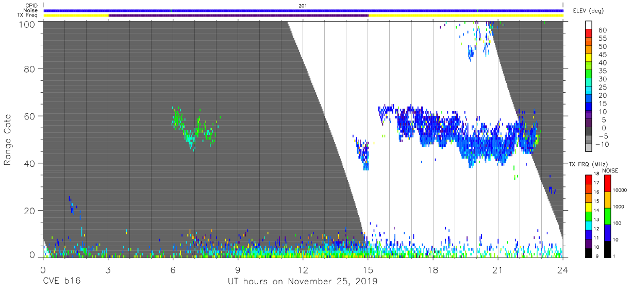Click the black 9-10 swatch in TX FRQ colorbar
Screen dimensions: 633x292
pos(589,252)
